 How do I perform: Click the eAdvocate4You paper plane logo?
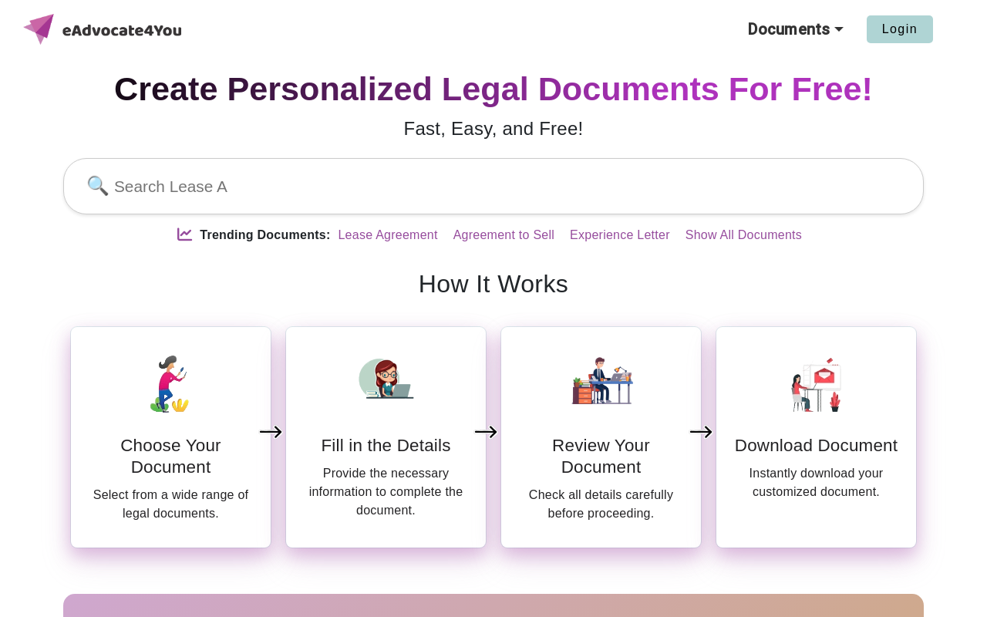point(39,29)
